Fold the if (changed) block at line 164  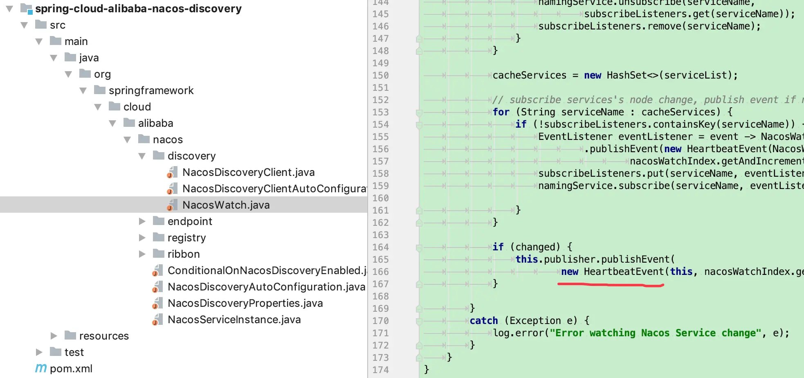click(x=419, y=247)
